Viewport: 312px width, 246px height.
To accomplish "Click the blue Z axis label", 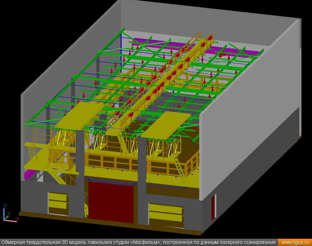I will click(5, 207).
